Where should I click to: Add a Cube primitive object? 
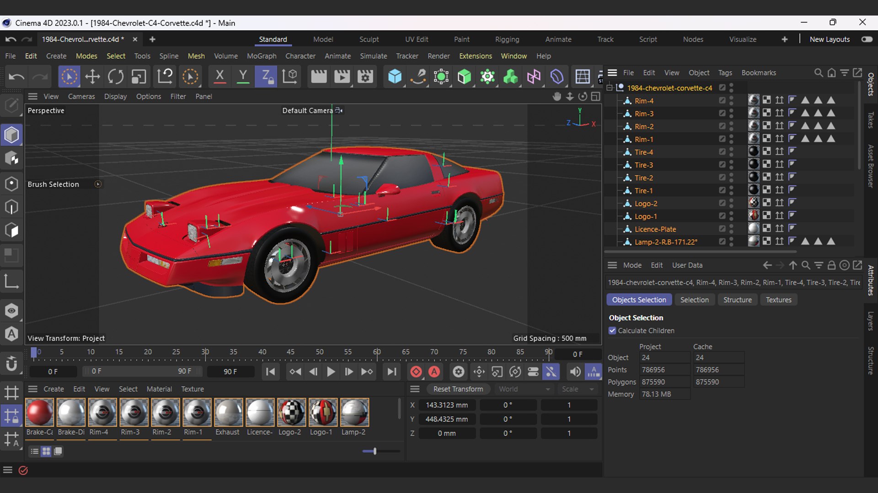(x=395, y=76)
